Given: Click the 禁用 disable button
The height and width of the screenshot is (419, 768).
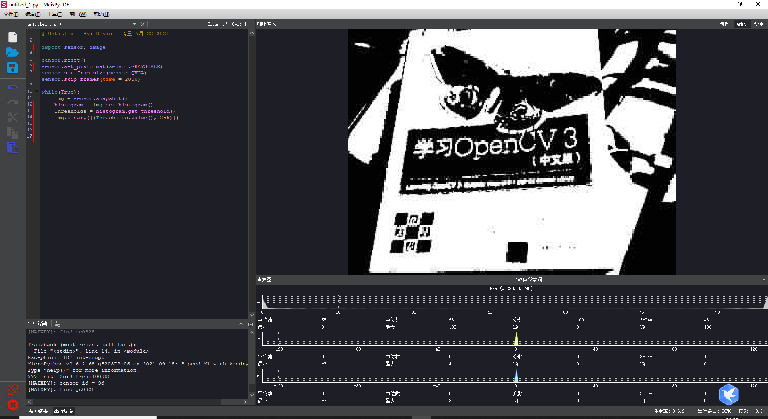Looking at the screenshot, I should click(759, 24).
